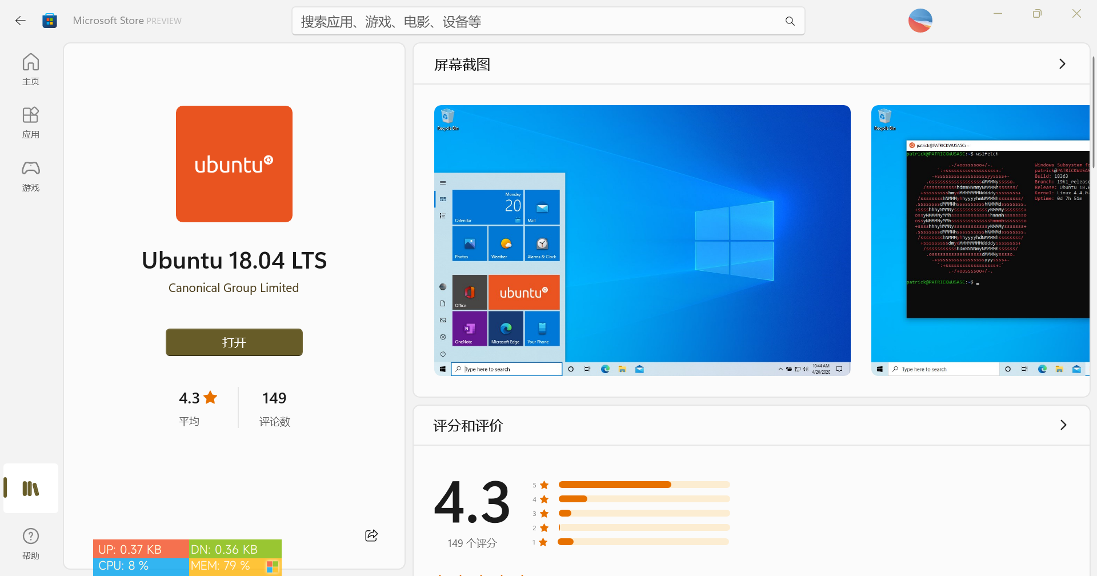Open the library icon in sidebar
This screenshot has width=1097, height=576.
(31, 489)
